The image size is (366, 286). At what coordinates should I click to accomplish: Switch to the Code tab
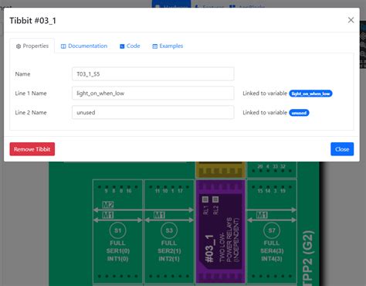(130, 46)
